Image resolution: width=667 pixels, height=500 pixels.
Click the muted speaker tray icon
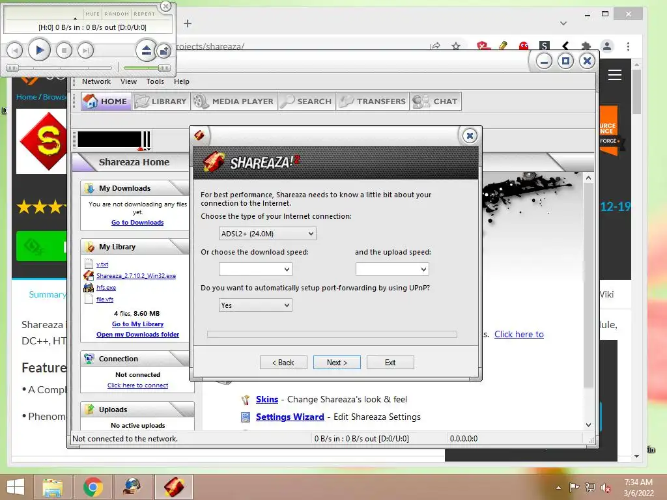point(606,487)
